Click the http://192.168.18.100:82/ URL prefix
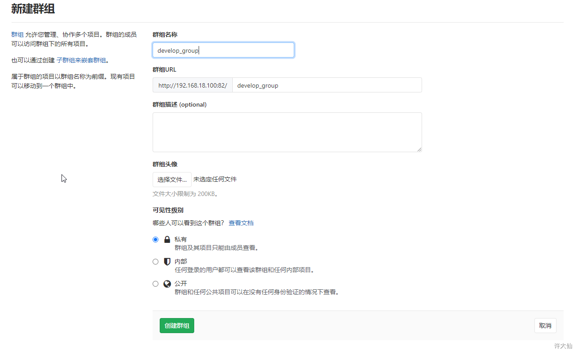The image size is (576, 353). click(x=192, y=85)
